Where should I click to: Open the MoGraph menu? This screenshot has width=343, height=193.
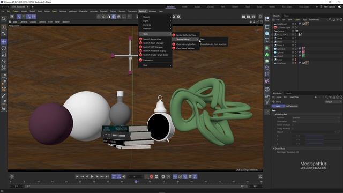(x=73, y=11)
